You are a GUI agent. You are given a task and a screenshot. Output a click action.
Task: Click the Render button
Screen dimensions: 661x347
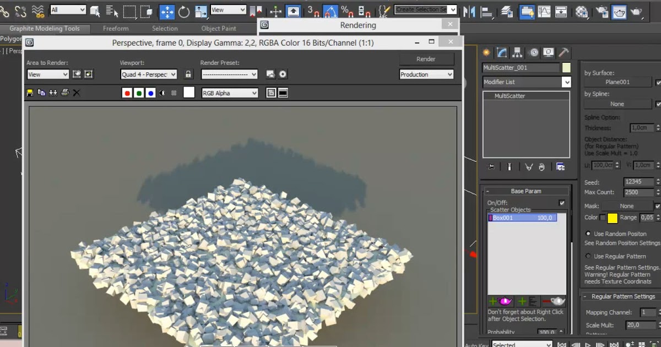(426, 59)
